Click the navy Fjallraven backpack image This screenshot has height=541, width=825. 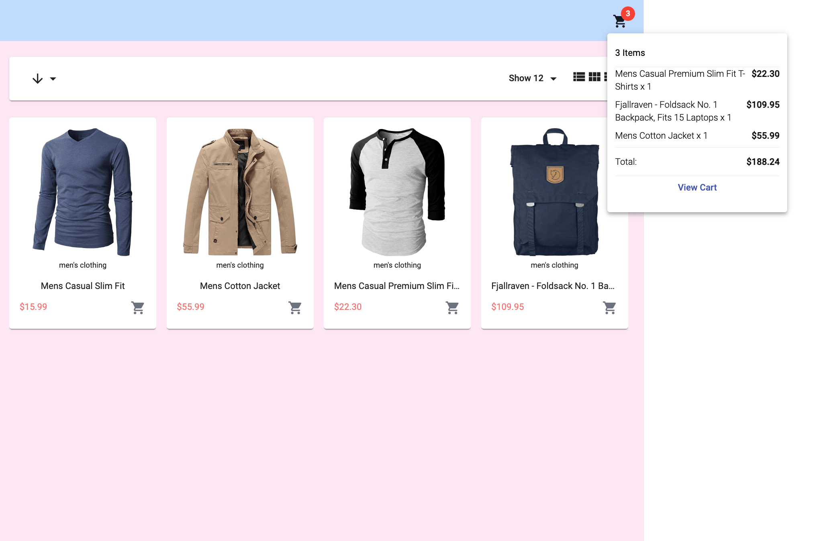[x=554, y=192]
